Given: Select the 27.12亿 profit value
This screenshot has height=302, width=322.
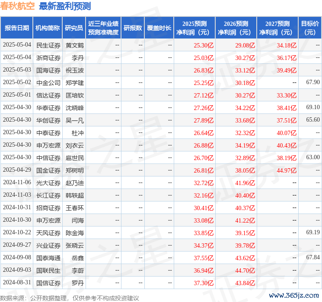Looking at the screenshot, I should coord(204,95).
